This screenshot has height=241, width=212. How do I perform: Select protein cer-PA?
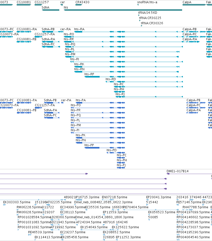(x=66, y=100)
